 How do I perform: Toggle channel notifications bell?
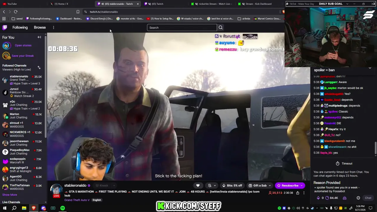209,185
